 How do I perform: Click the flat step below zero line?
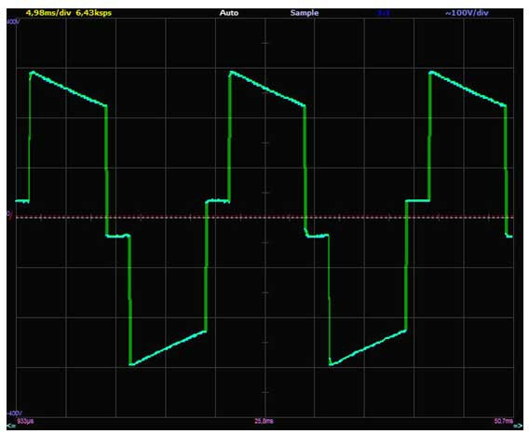click(x=117, y=236)
